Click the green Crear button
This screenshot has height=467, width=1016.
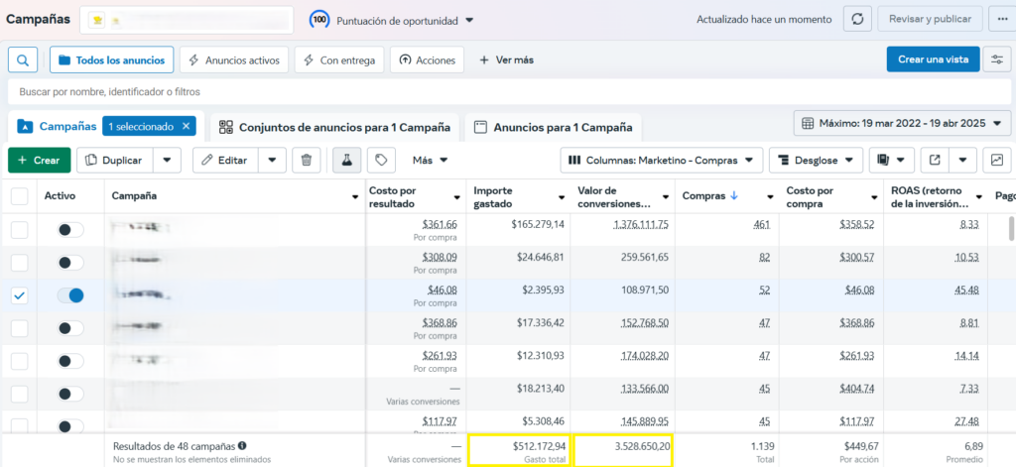tap(40, 160)
